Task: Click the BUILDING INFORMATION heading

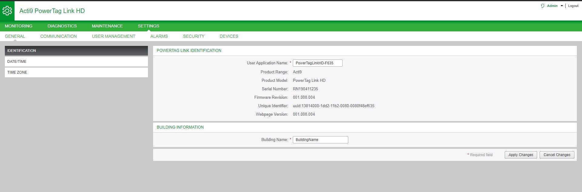Action: point(180,127)
